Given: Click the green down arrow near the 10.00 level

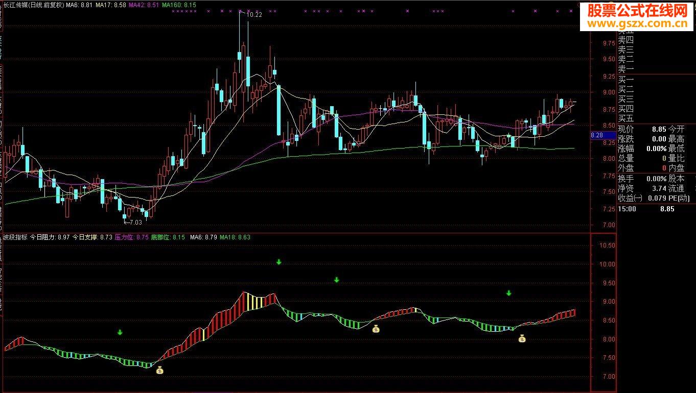Looking at the screenshot, I should click(x=279, y=262).
